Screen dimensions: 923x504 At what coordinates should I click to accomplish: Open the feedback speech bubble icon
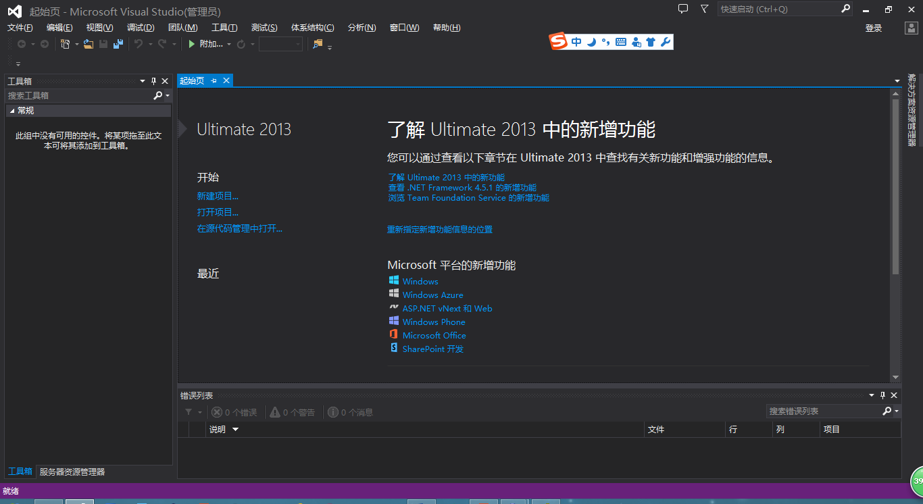(x=683, y=9)
